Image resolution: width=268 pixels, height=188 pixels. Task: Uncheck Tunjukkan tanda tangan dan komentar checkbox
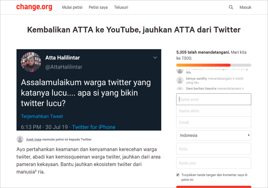tap(178, 175)
